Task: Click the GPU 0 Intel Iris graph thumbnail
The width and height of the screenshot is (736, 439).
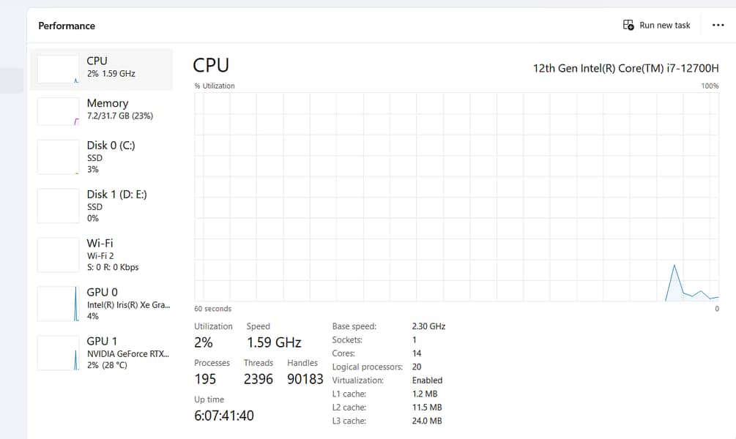Action: (x=58, y=304)
